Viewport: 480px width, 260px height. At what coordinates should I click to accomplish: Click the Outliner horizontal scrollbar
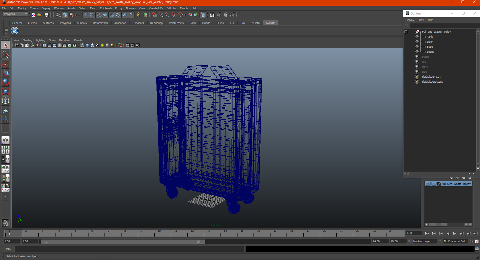[438, 173]
